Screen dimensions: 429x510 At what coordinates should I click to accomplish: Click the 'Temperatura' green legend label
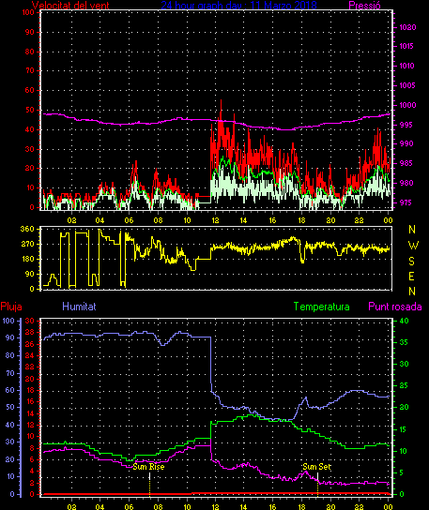[x=321, y=307]
